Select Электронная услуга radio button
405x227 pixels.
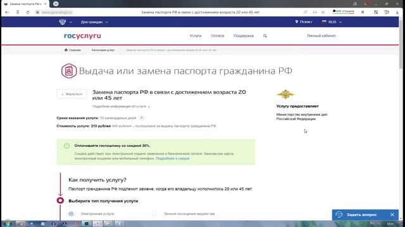tap(71, 214)
